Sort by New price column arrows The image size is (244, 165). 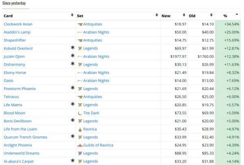[x=184, y=15]
